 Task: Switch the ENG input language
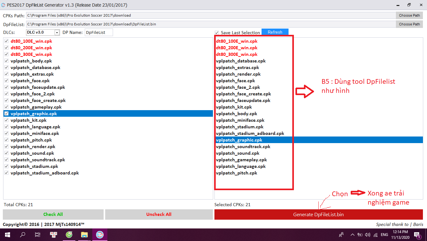[x=384, y=235]
